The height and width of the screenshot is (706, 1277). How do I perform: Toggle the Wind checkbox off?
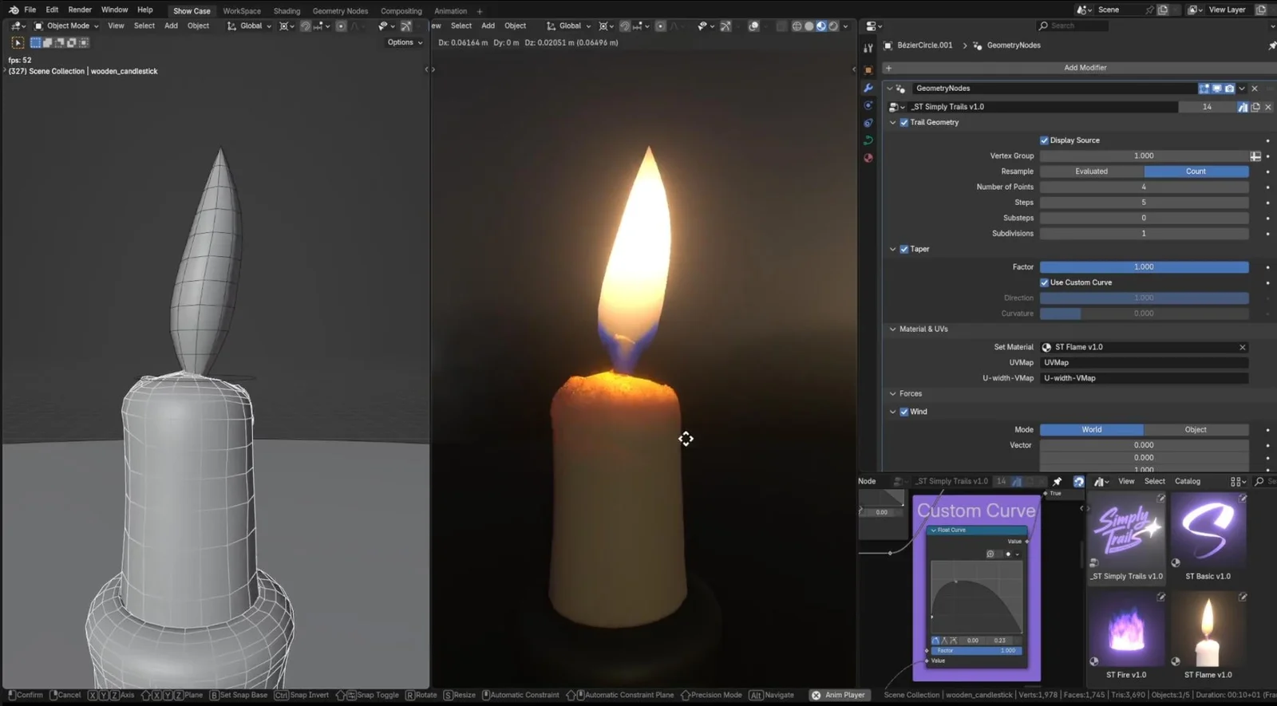click(904, 412)
